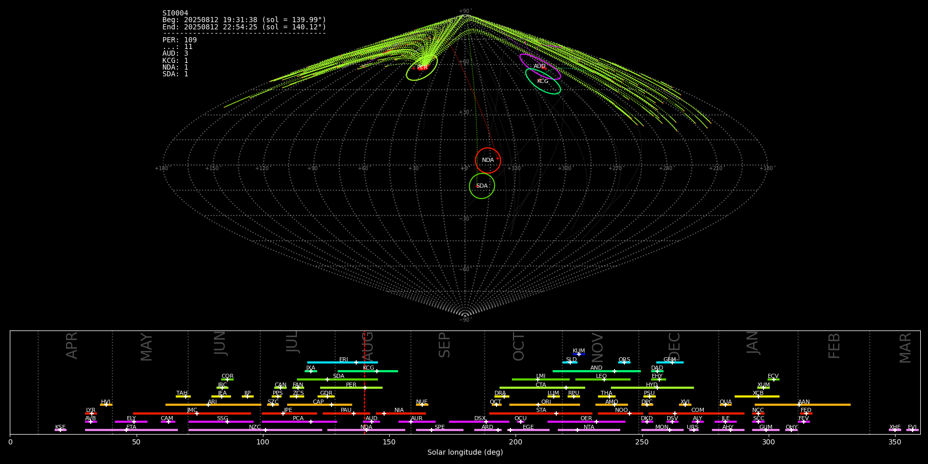Click the large gray SEP month label

point(444,345)
